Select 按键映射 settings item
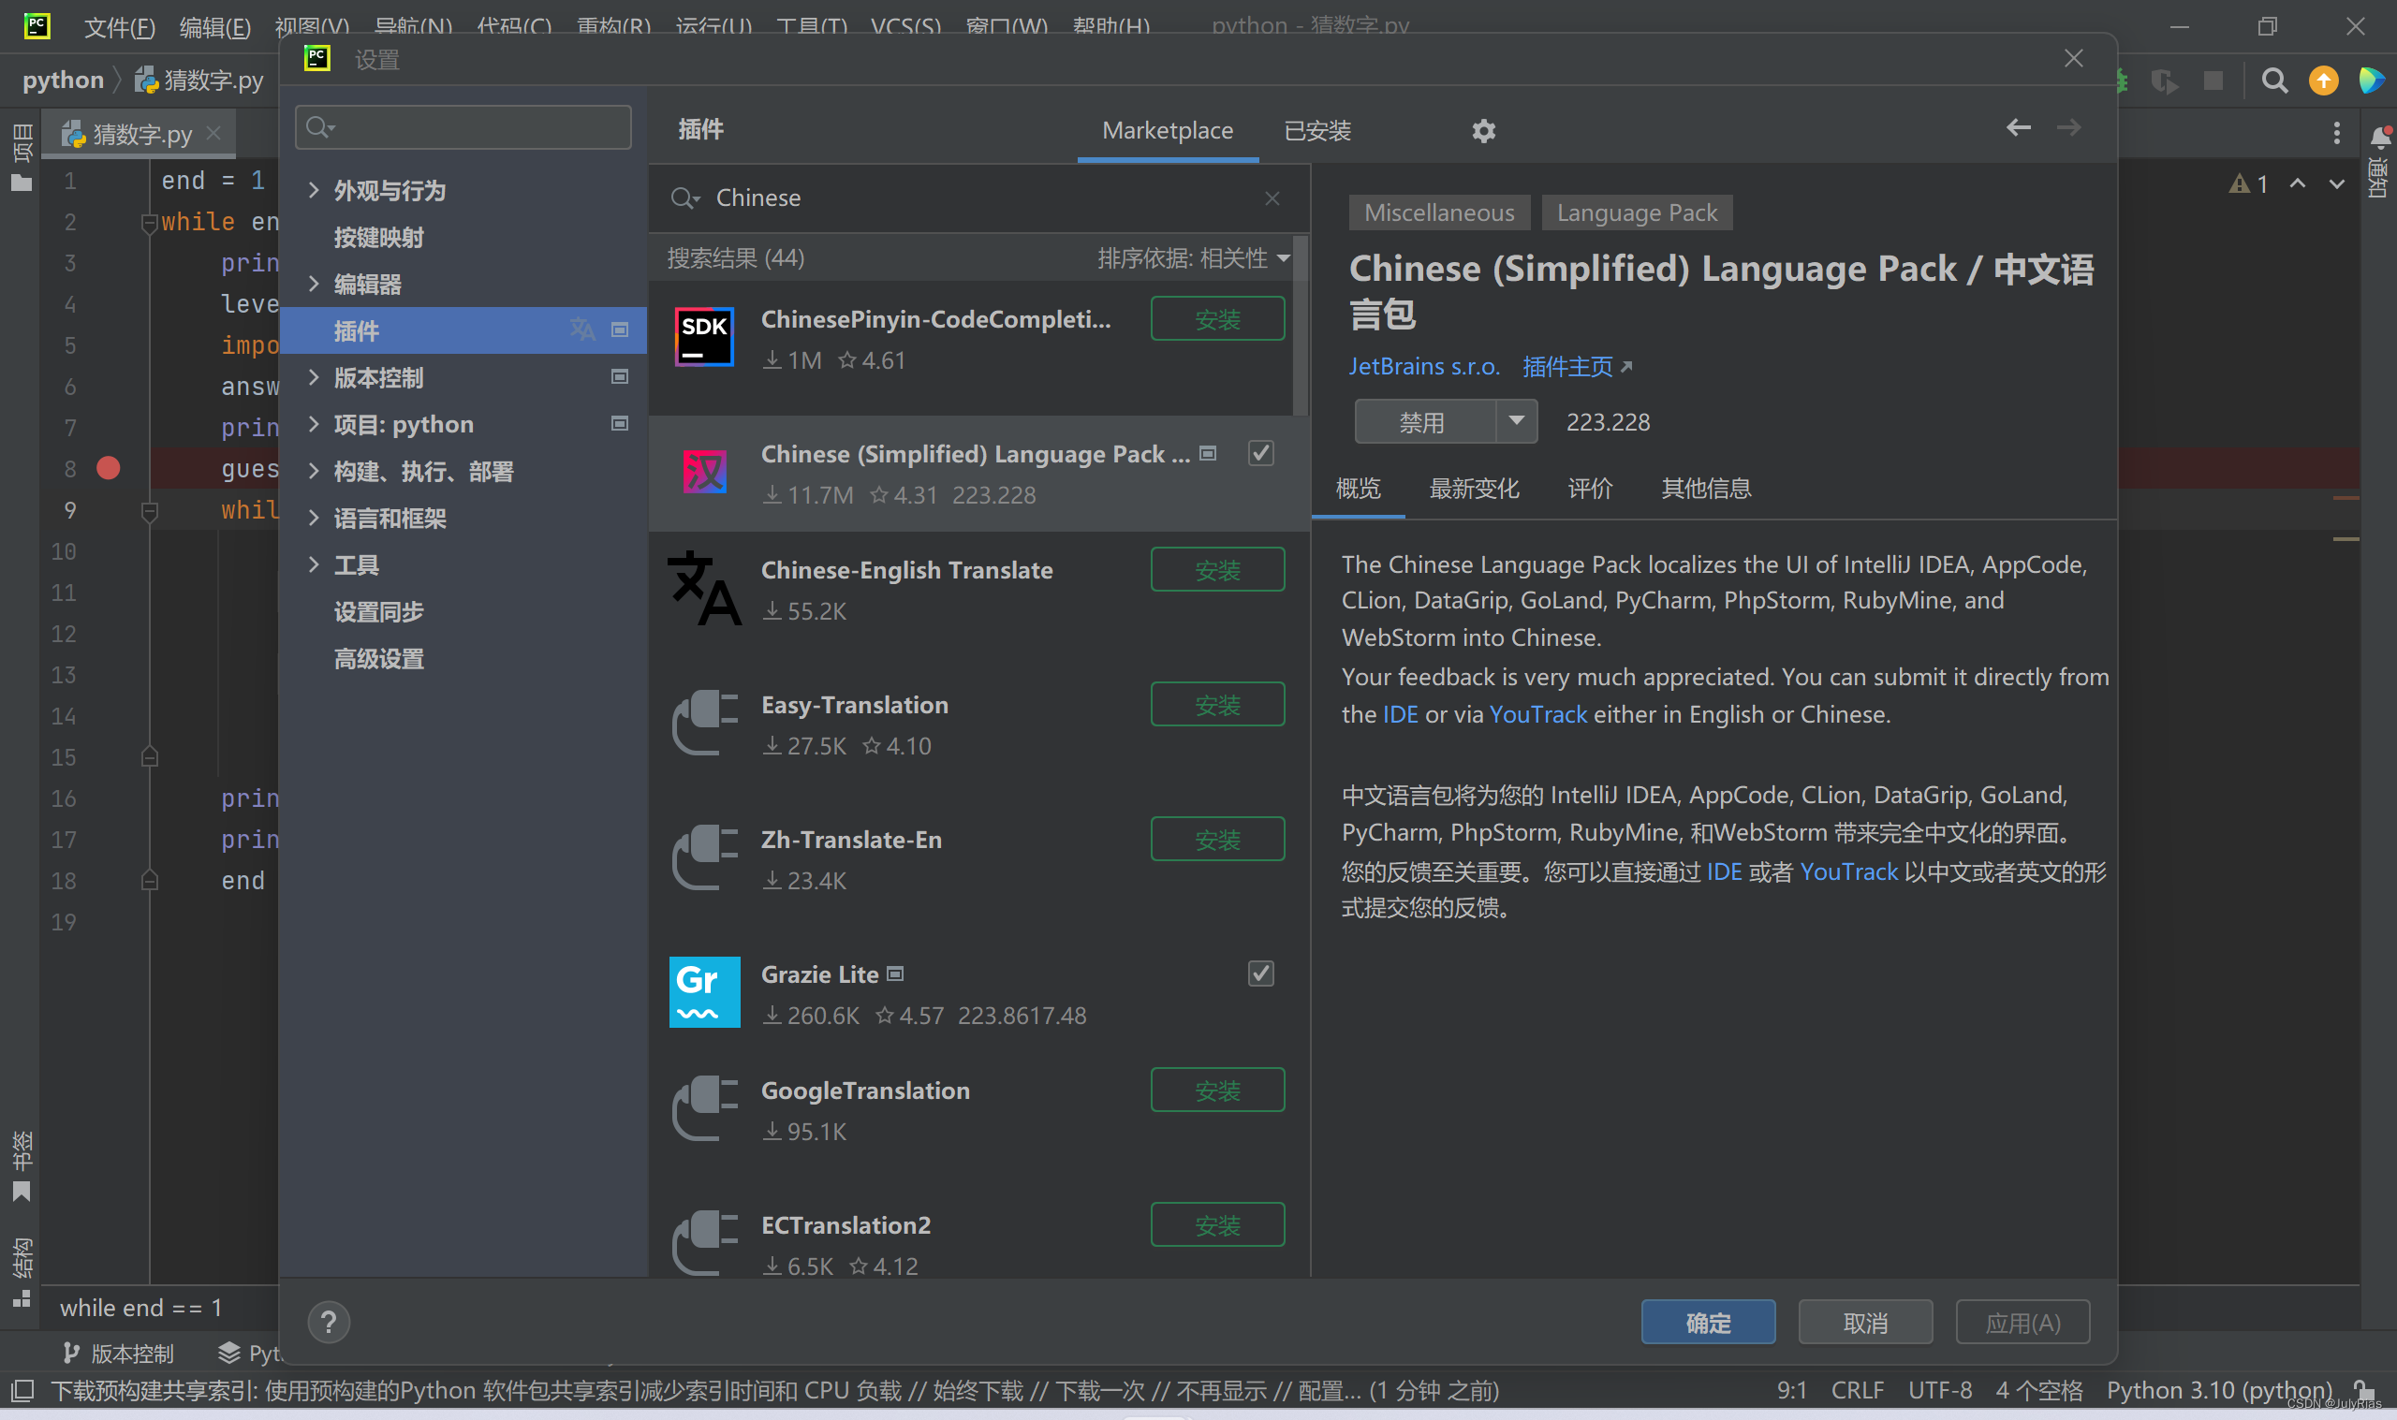2397x1420 pixels. (x=378, y=238)
